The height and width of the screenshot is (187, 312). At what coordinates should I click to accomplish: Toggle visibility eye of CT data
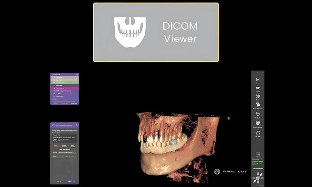point(54,93)
